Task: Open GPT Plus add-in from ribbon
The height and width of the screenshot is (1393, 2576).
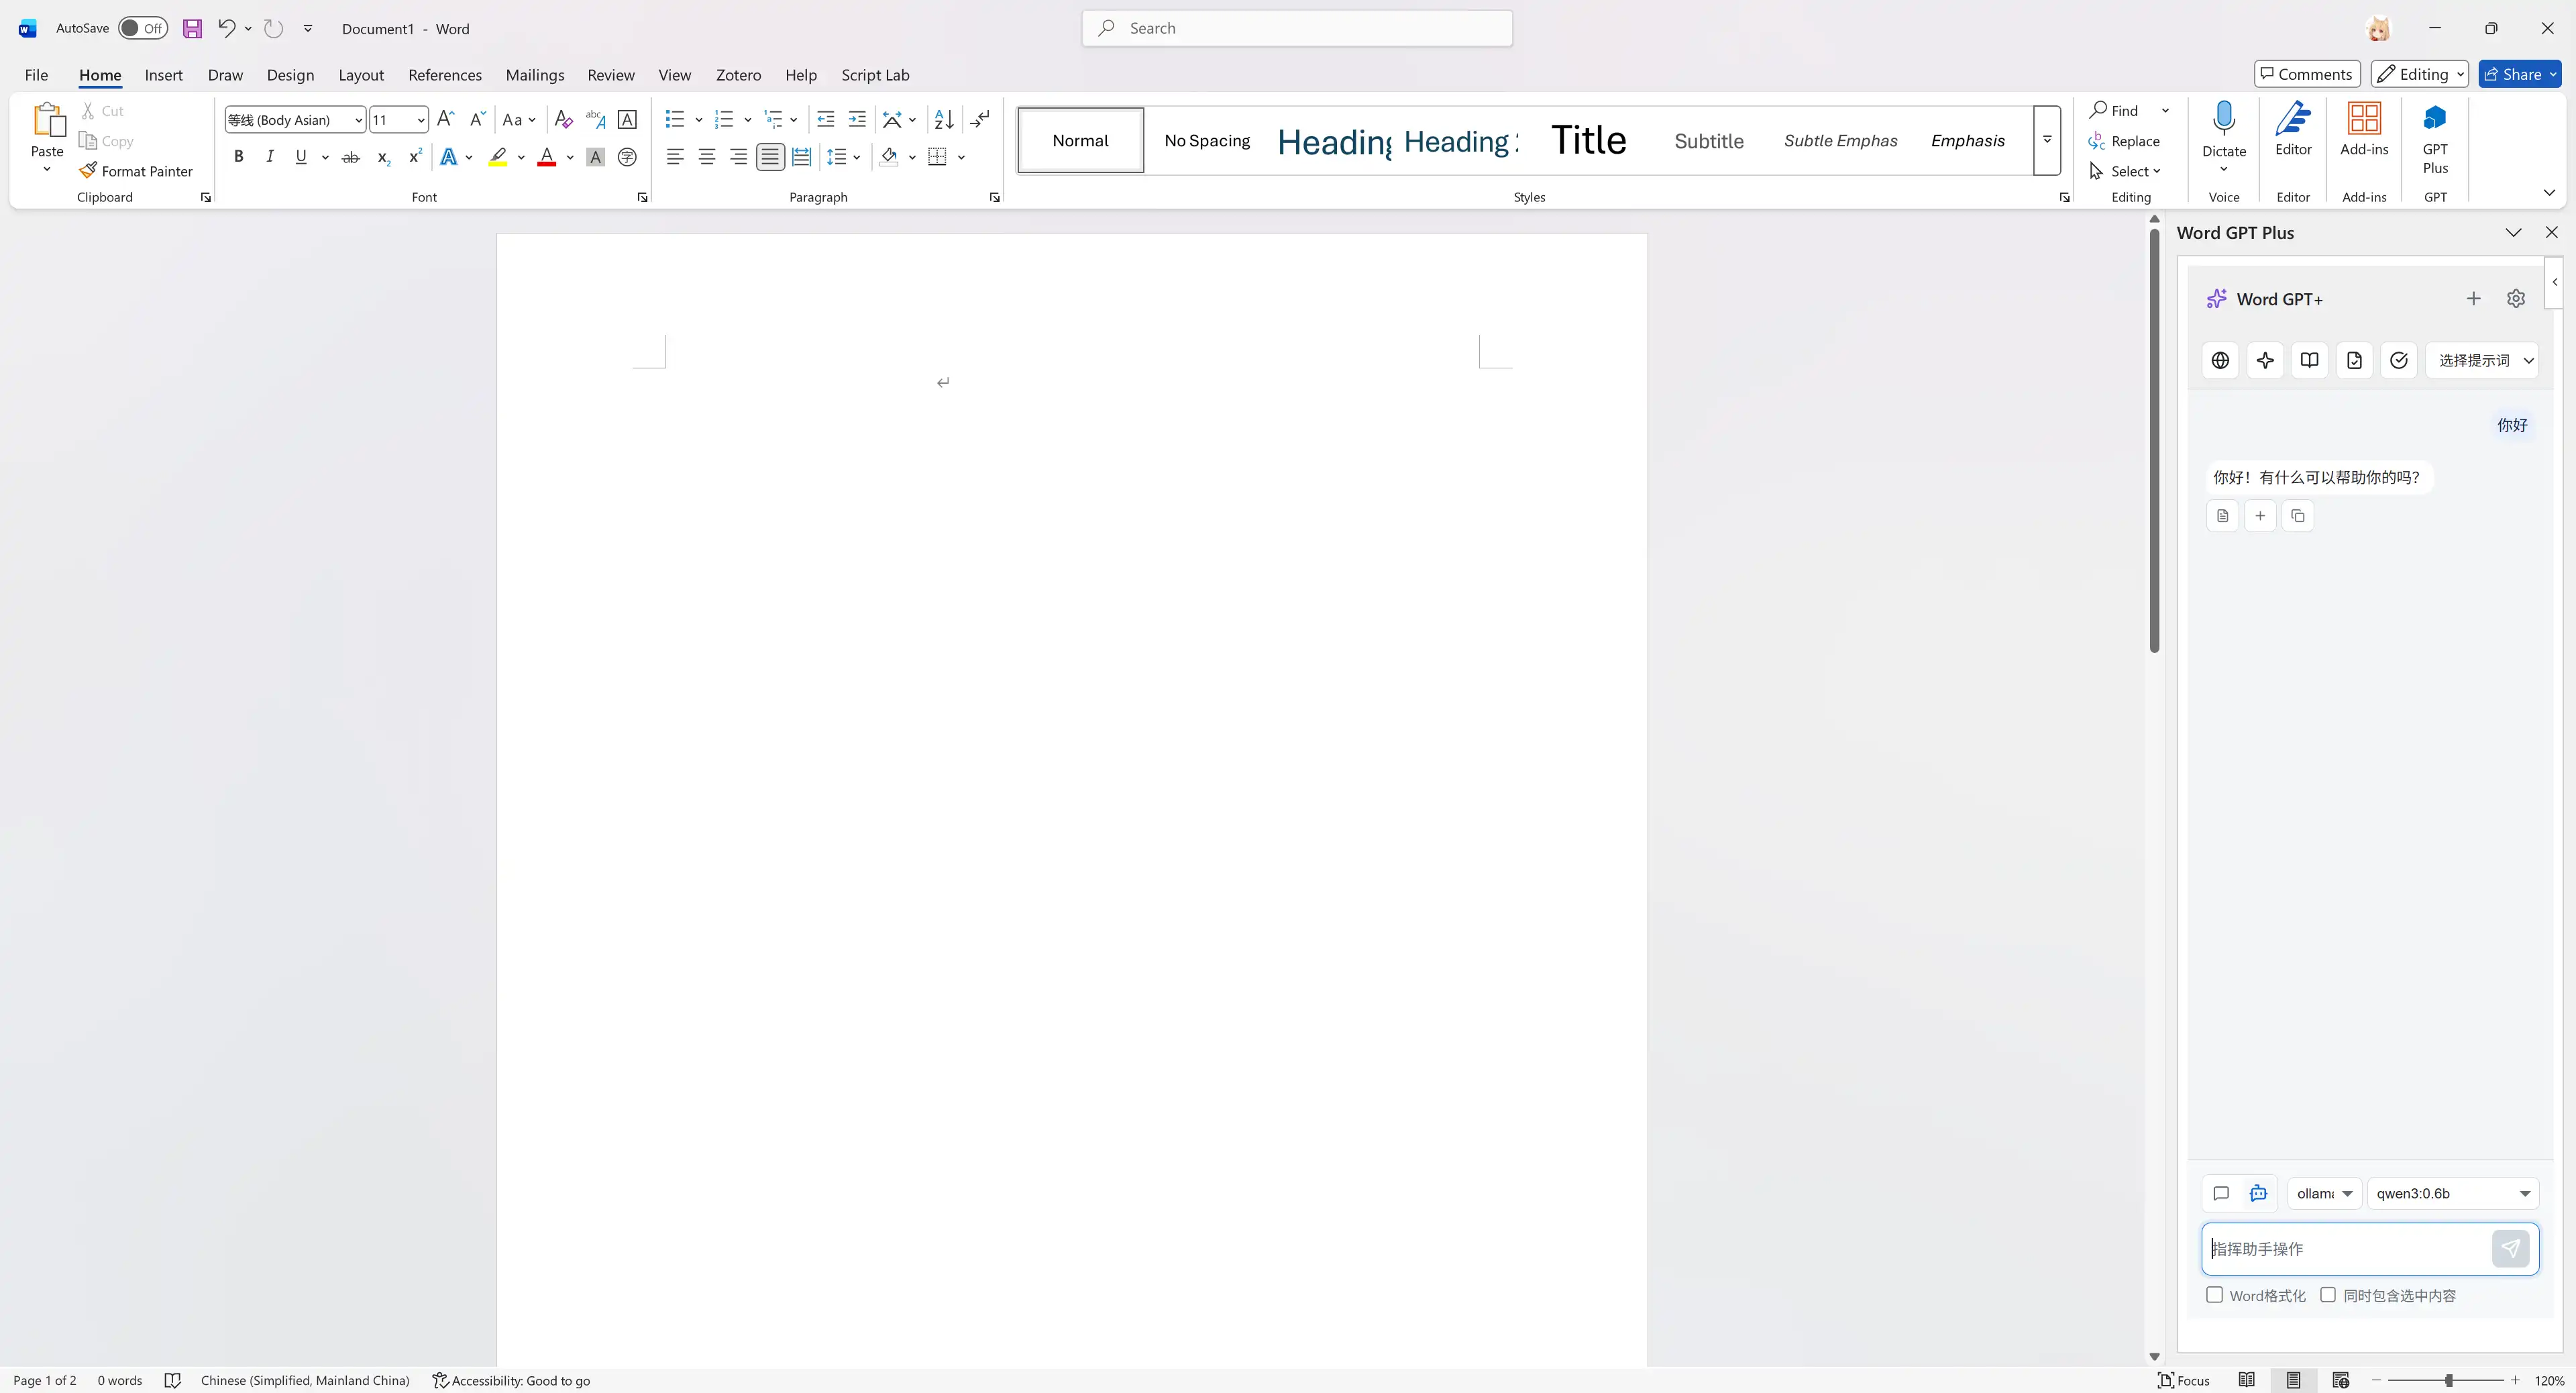Action: 2435,140
